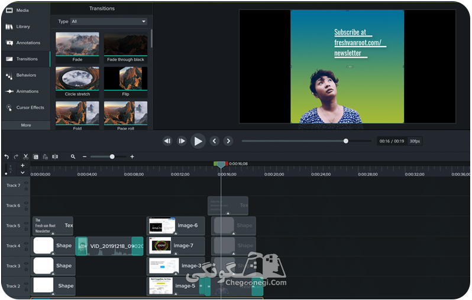Click the Track 7 label
The image size is (472, 300).
pos(13,185)
